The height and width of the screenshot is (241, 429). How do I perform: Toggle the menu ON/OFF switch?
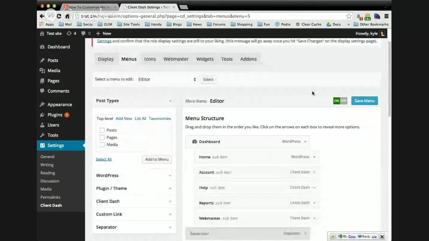click(x=340, y=101)
